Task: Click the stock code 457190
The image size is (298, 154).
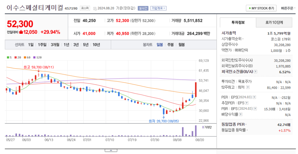Action: click(x=71, y=9)
